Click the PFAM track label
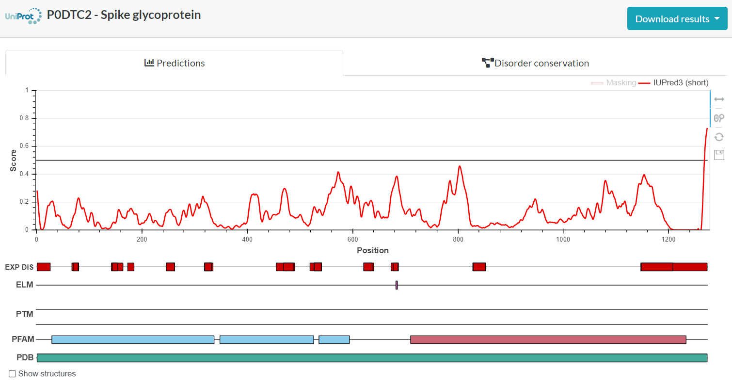The image size is (732, 389). (x=23, y=340)
